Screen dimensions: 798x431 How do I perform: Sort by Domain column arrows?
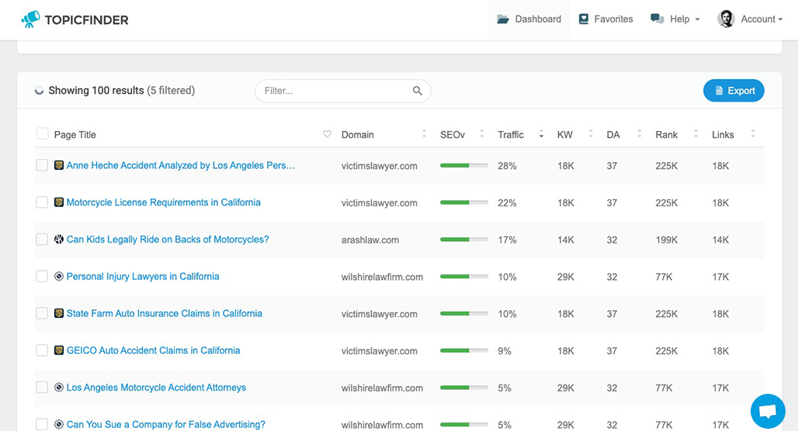pos(424,134)
